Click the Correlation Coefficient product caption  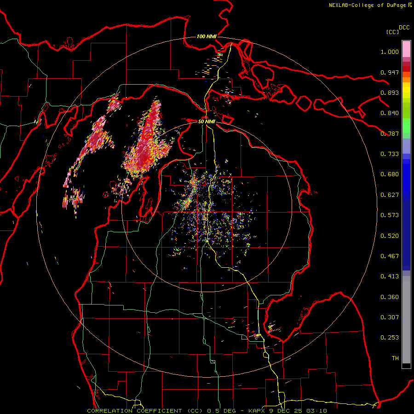click(x=207, y=411)
